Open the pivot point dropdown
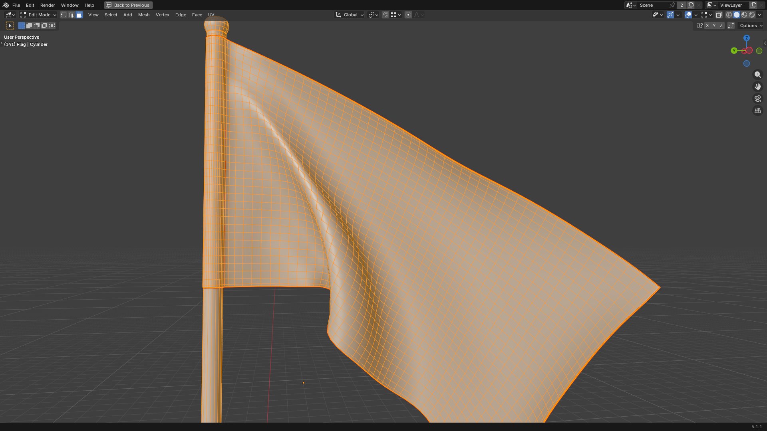The height and width of the screenshot is (431, 767). coord(373,15)
